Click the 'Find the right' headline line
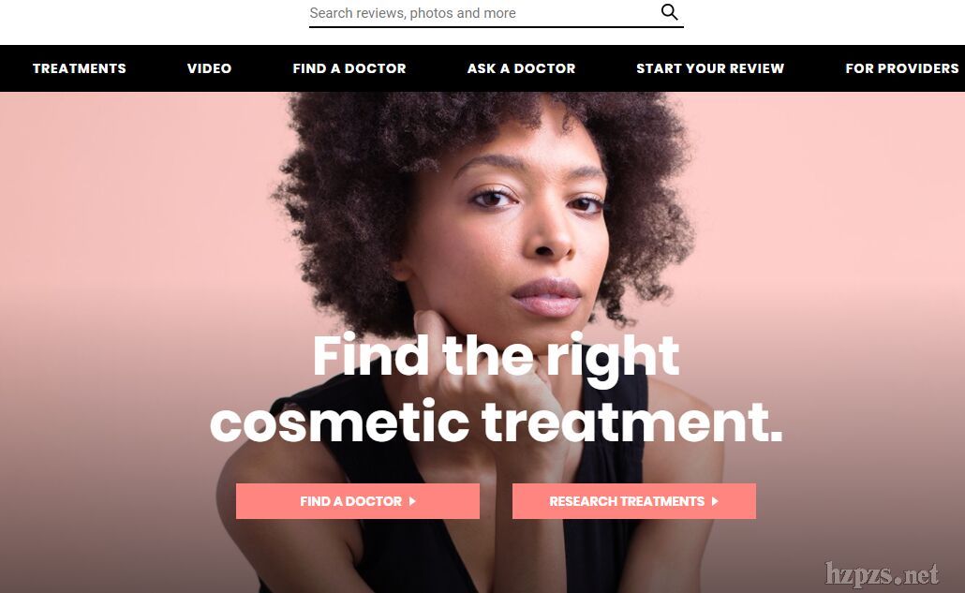 pyautogui.click(x=496, y=356)
